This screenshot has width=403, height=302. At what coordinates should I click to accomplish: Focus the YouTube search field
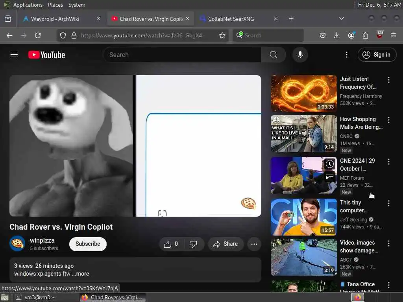[x=182, y=55]
